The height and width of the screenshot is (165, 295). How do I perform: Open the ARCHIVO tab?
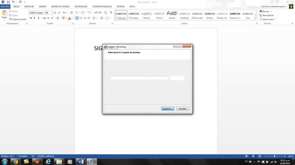5,6
